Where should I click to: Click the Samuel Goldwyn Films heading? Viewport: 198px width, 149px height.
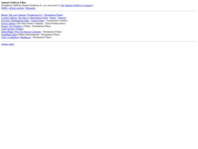point(14,3)
